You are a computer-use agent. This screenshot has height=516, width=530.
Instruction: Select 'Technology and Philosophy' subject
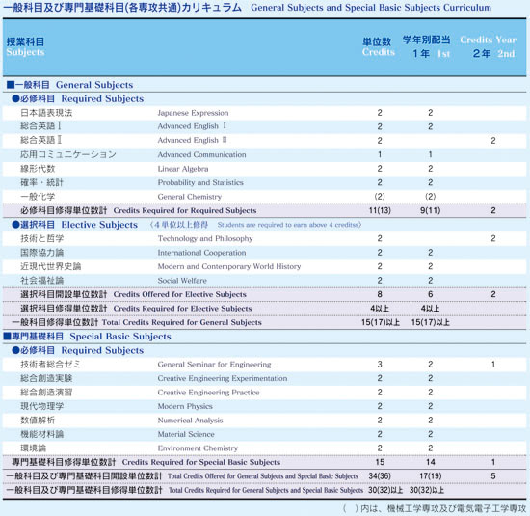205,238
